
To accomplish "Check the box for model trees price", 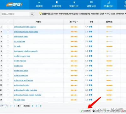I will [8, 71].
